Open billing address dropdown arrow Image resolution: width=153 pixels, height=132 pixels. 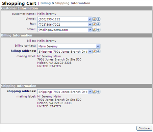(90, 52)
